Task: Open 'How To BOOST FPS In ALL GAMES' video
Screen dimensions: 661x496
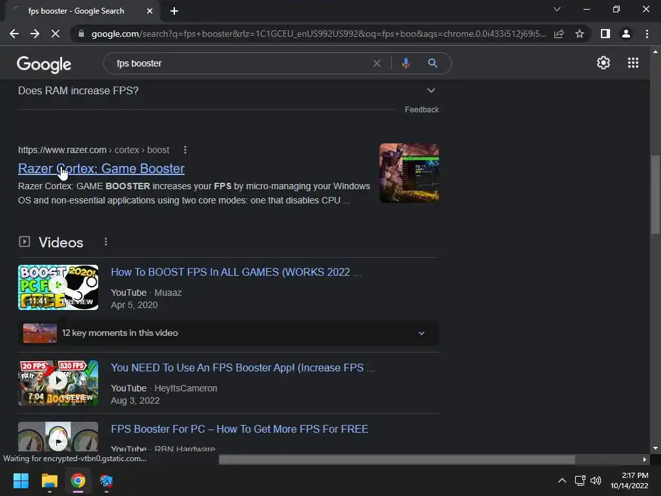Action: tap(236, 272)
